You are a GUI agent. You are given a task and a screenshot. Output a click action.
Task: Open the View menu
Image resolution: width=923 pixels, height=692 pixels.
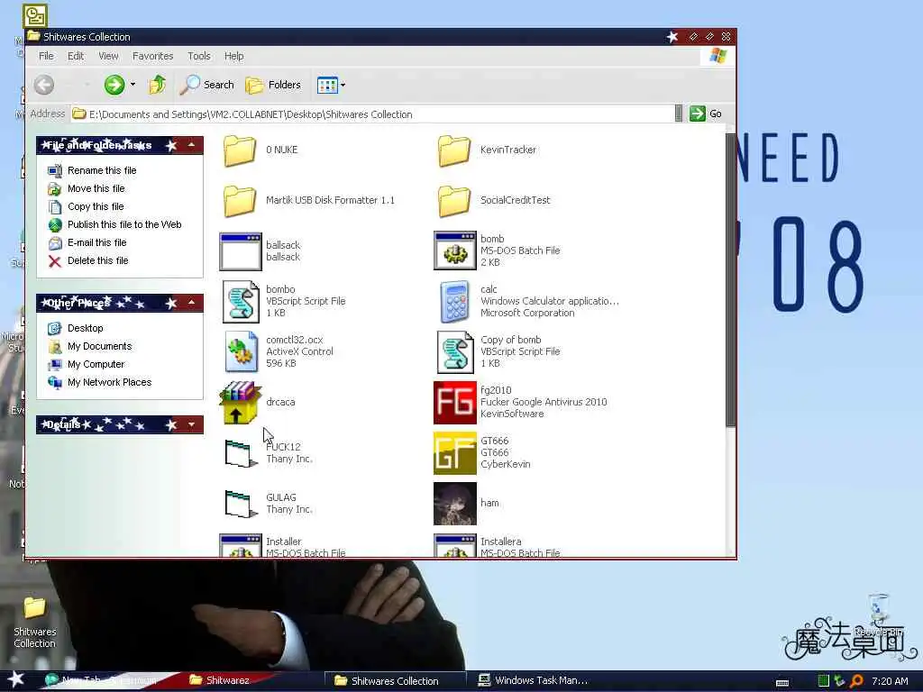pos(108,56)
